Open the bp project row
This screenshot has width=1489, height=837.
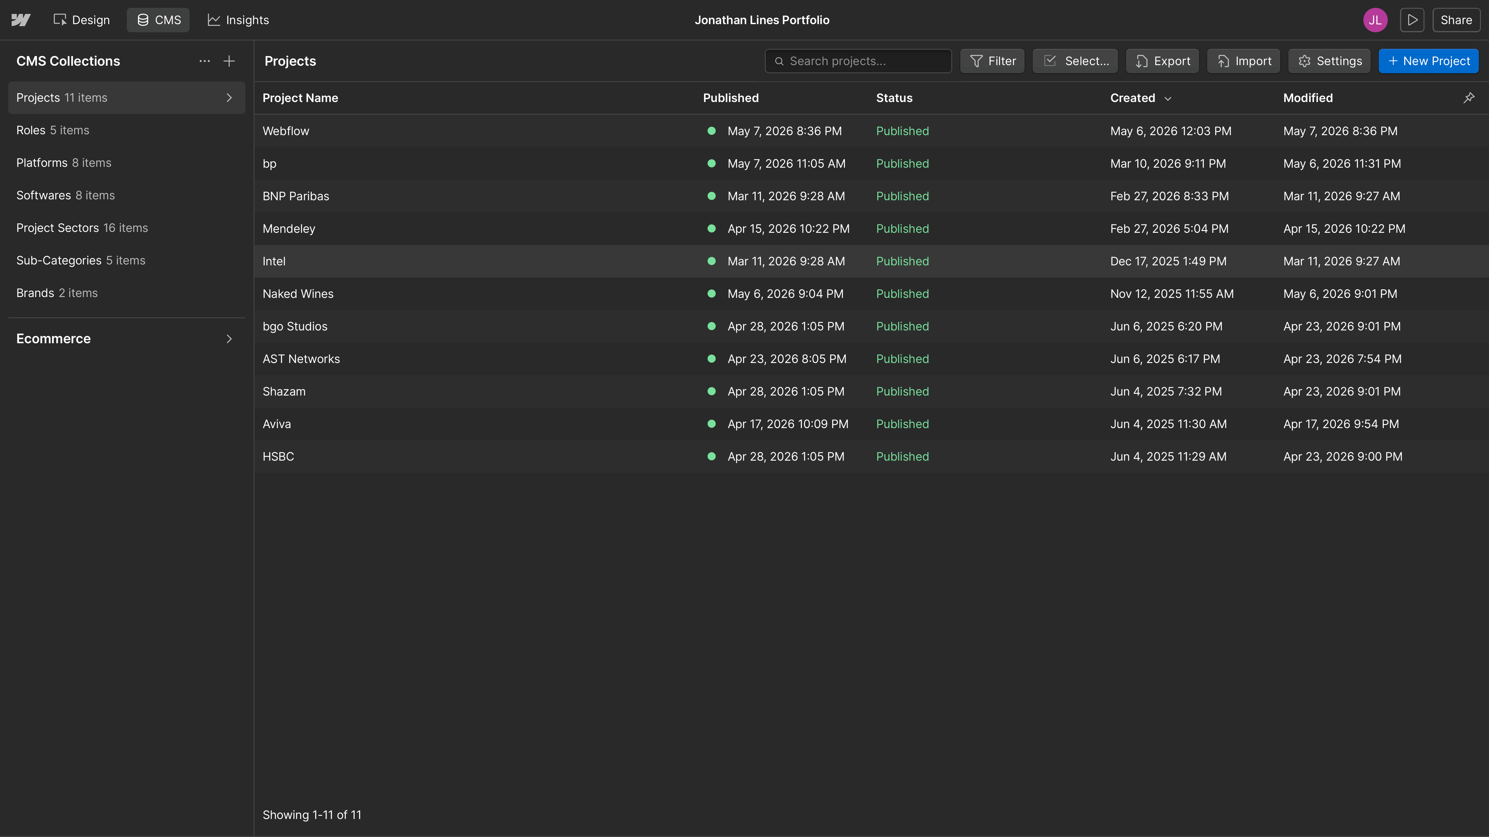[x=872, y=163]
